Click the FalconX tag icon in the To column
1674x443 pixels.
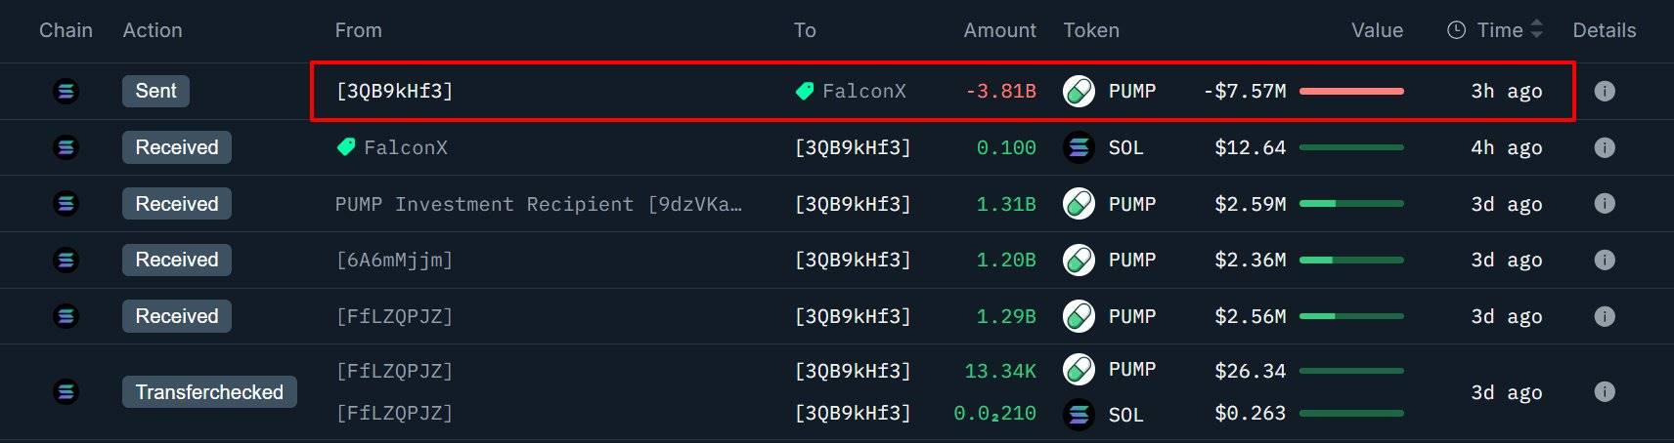coord(805,91)
